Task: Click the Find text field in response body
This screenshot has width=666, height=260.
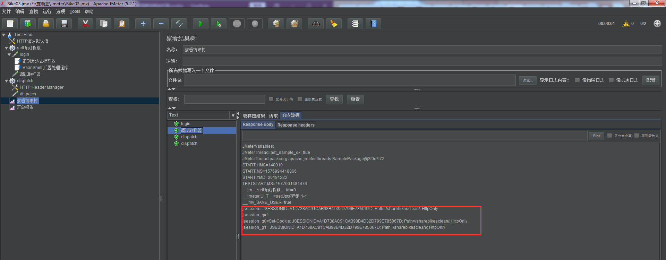Action: click(x=415, y=136)
